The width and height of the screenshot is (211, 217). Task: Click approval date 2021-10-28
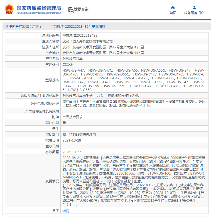tap(72, 140)
